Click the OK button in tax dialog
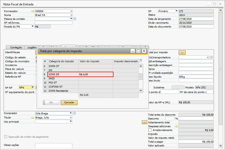The height and width of the screenshot is (150, 225). [51, 102]
